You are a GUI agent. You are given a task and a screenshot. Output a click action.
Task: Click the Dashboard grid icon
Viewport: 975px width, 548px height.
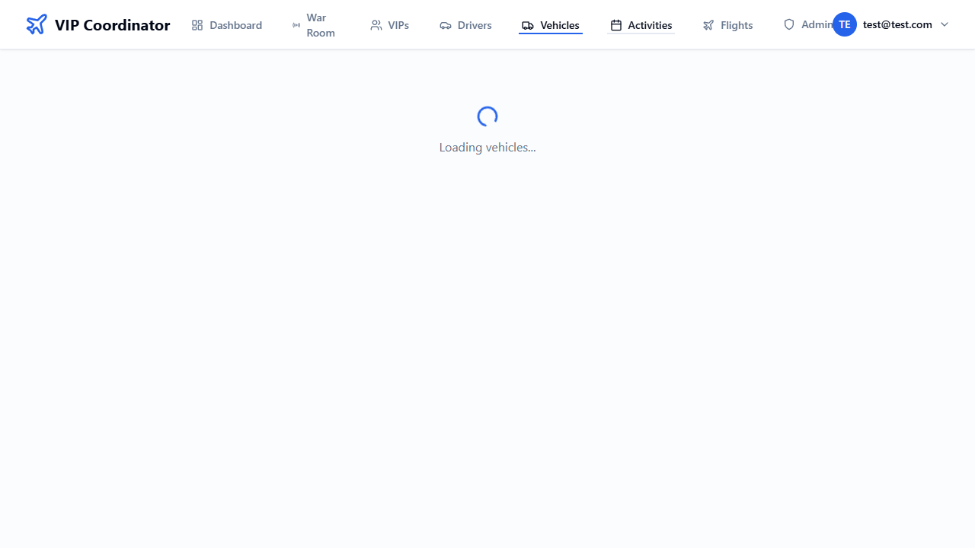(x=197, y=25)
